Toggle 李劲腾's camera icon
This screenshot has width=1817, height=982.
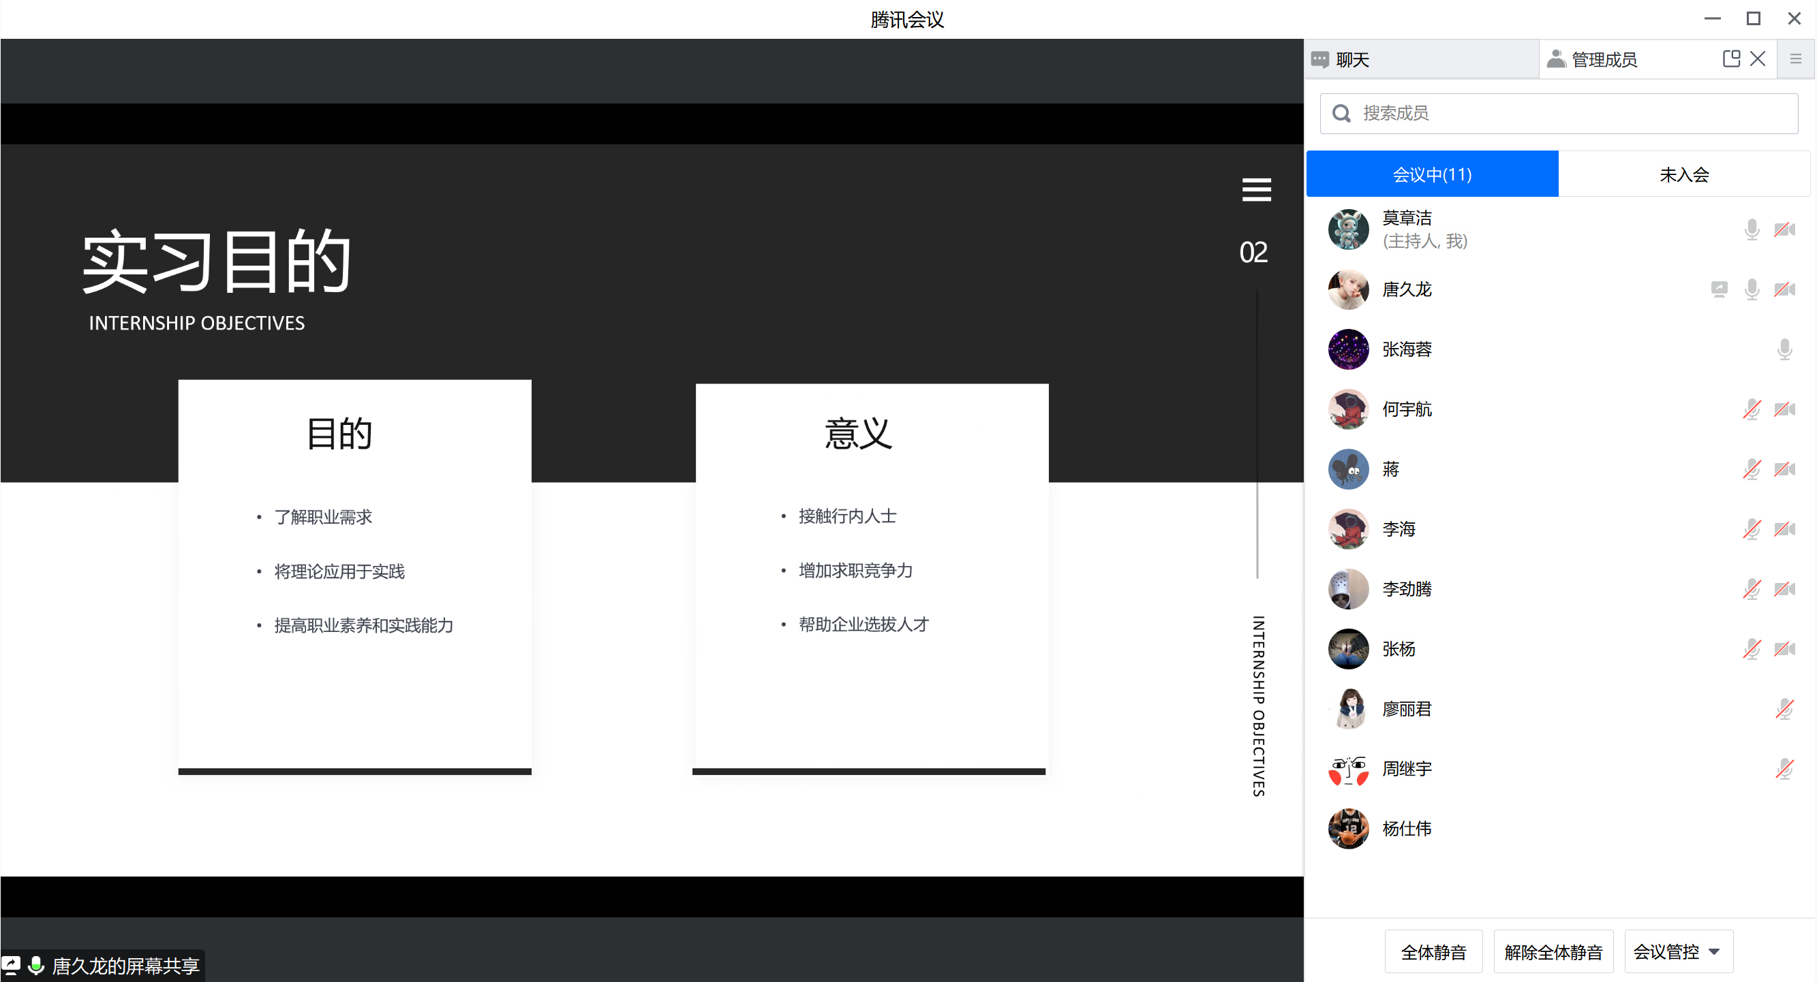tap(1784, 588)
